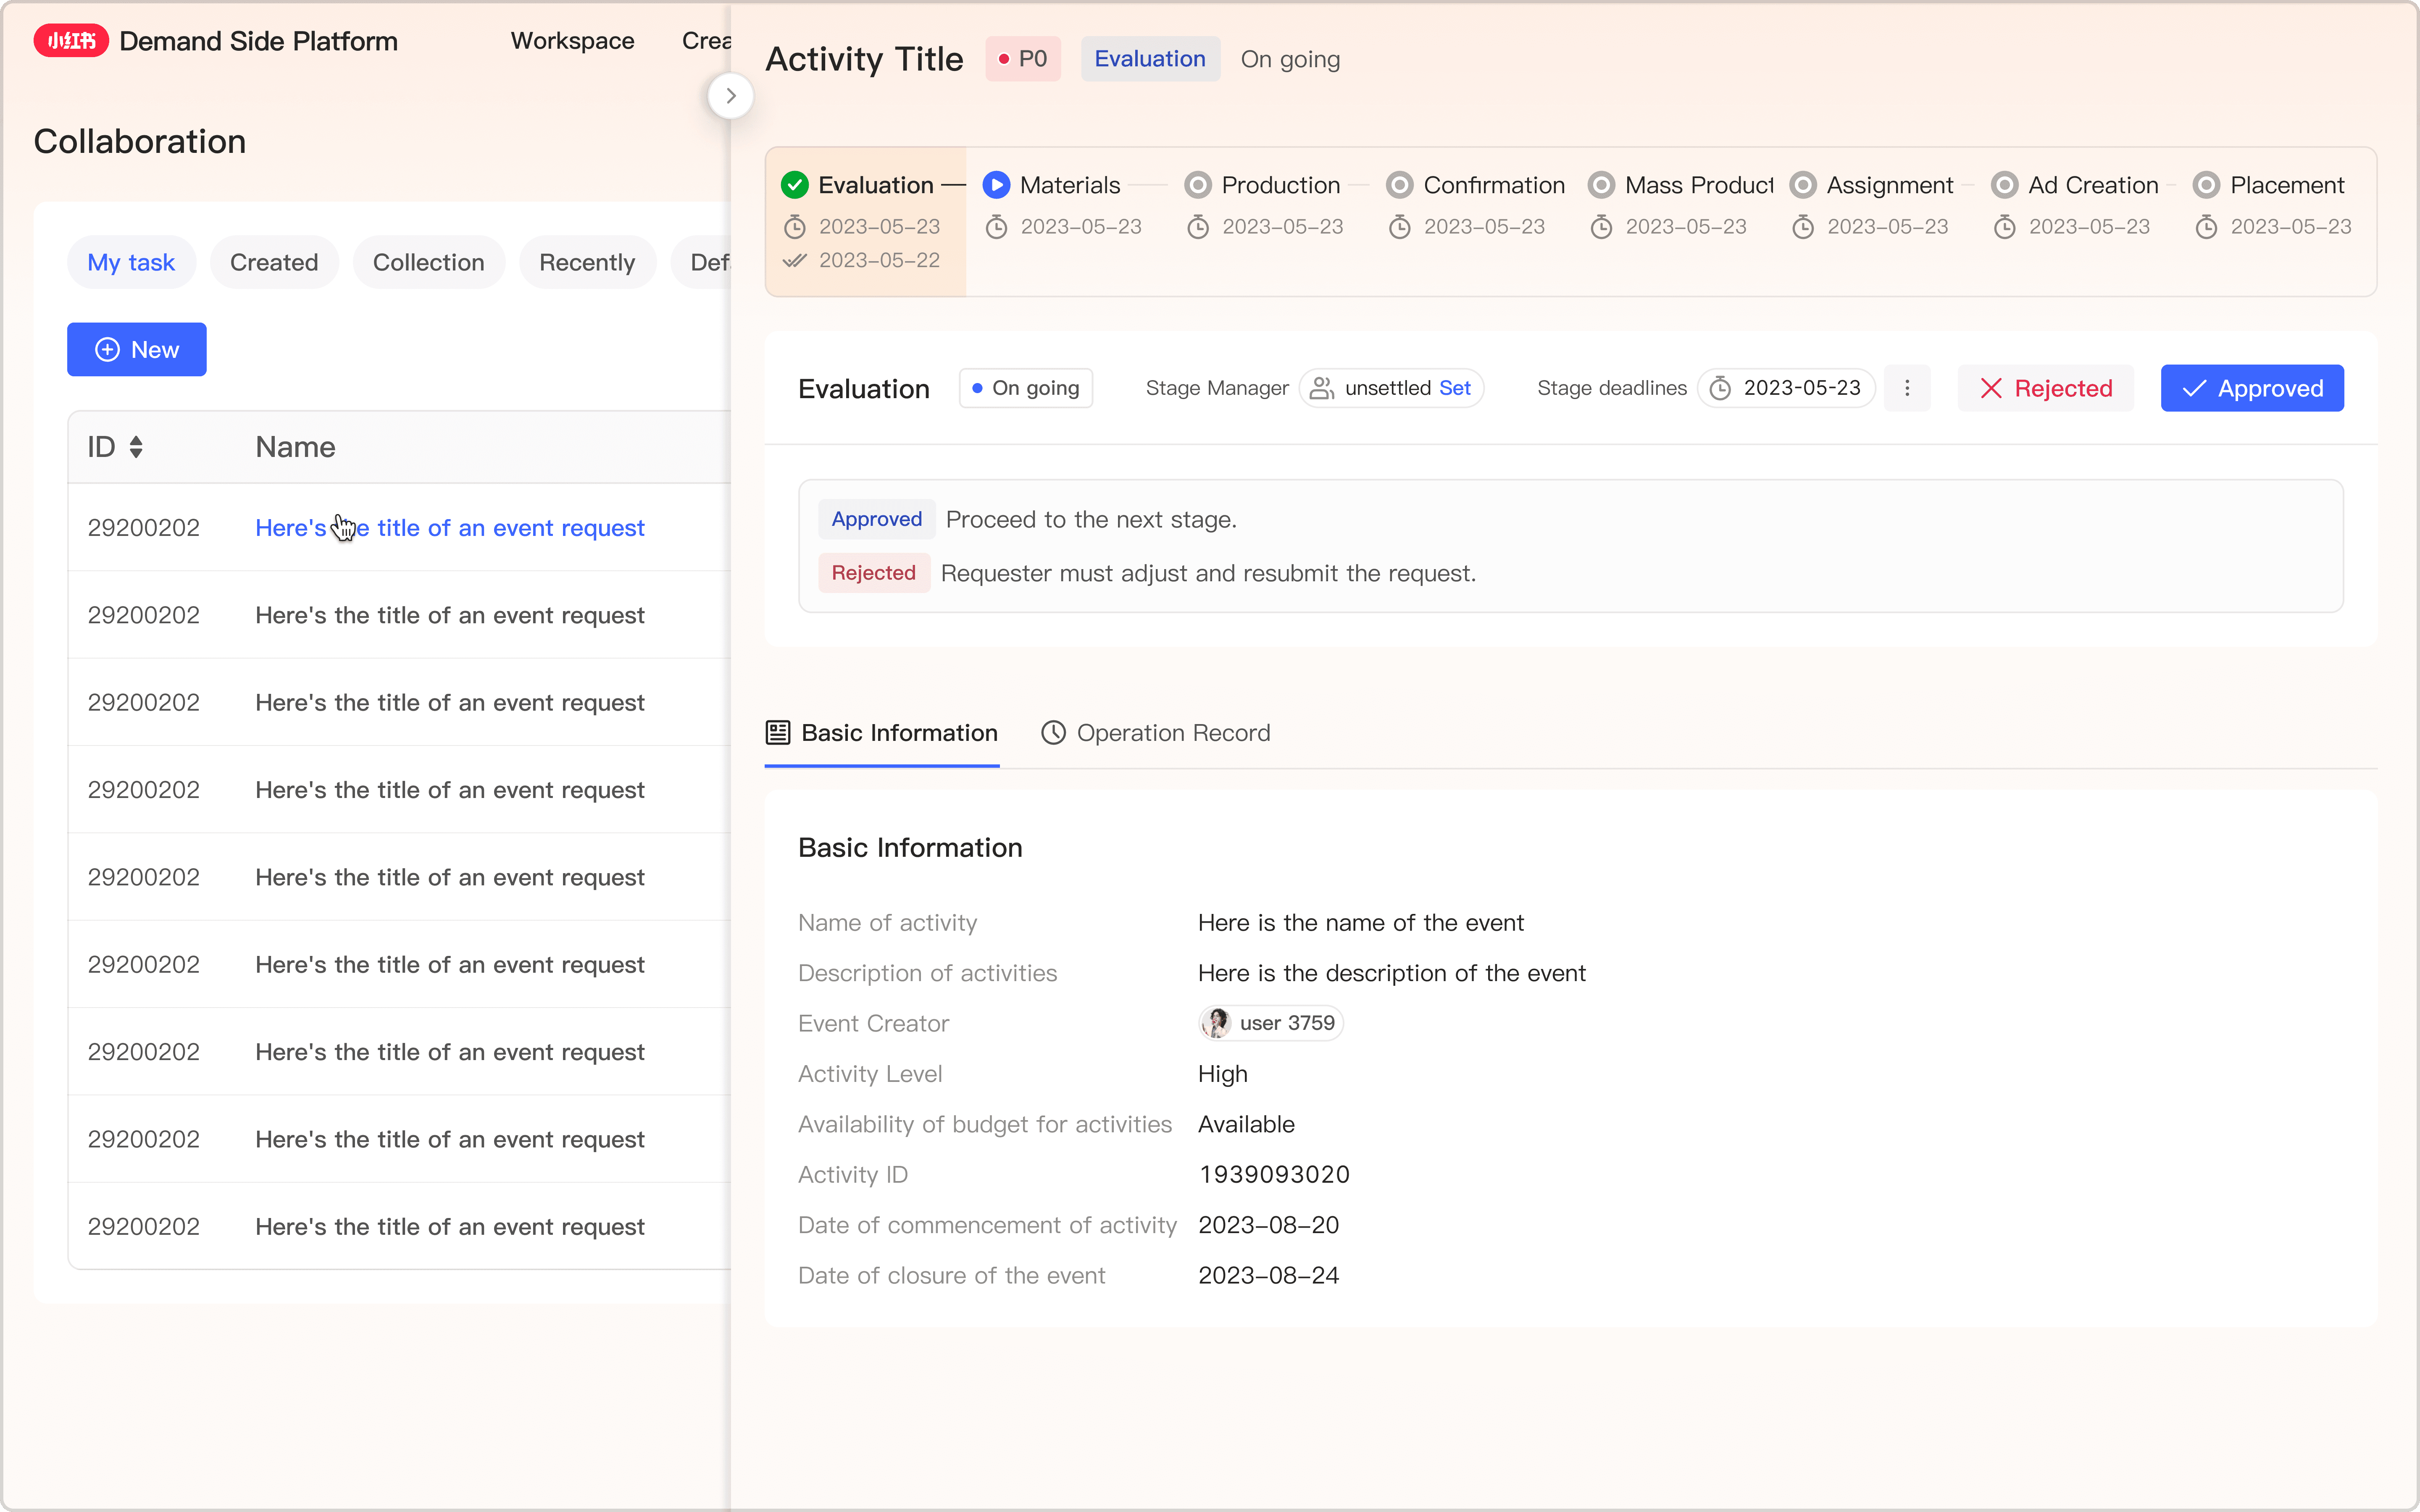
Task: Click the blue play icon on Materials stage
Action: click(996, 185)
